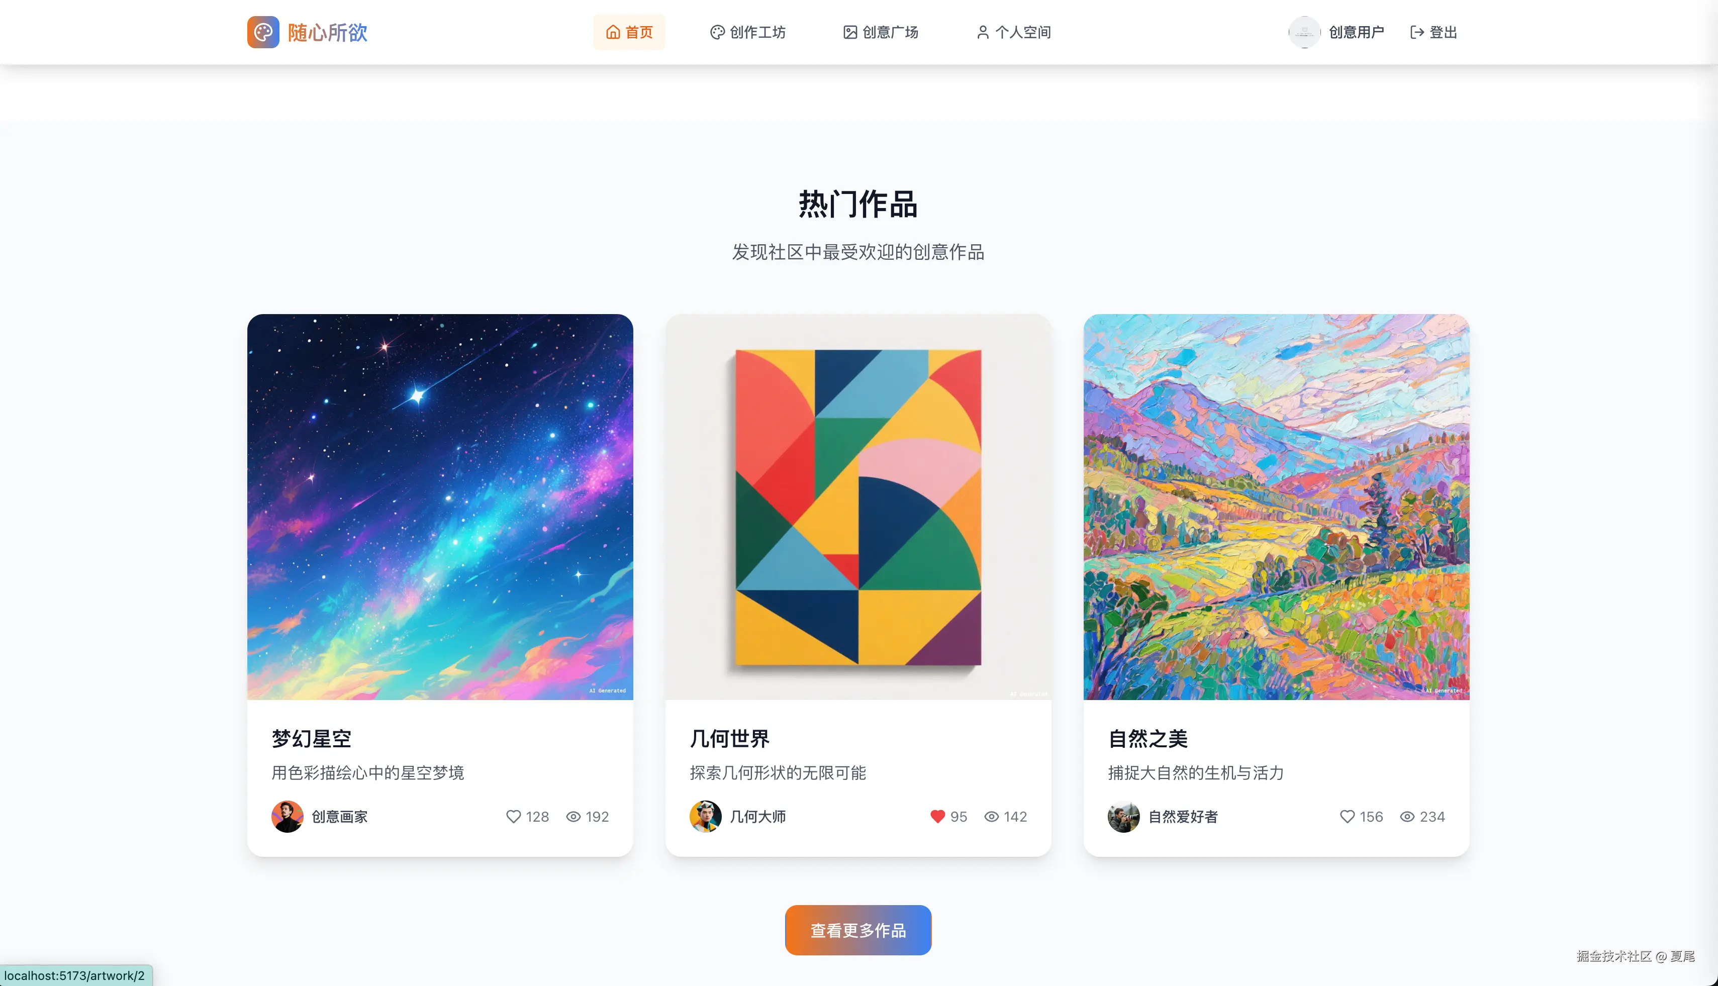Unlike the 几何世界 red heart
This screenshot has height=986, width=1718.
[937, 817]
